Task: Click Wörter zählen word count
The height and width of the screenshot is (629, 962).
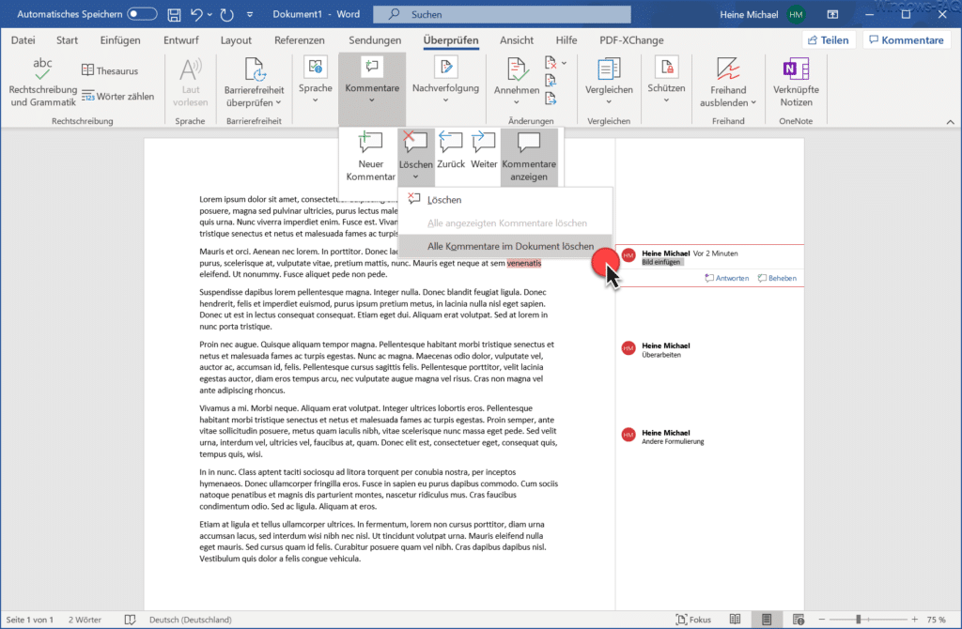Action: click(117, 97)
